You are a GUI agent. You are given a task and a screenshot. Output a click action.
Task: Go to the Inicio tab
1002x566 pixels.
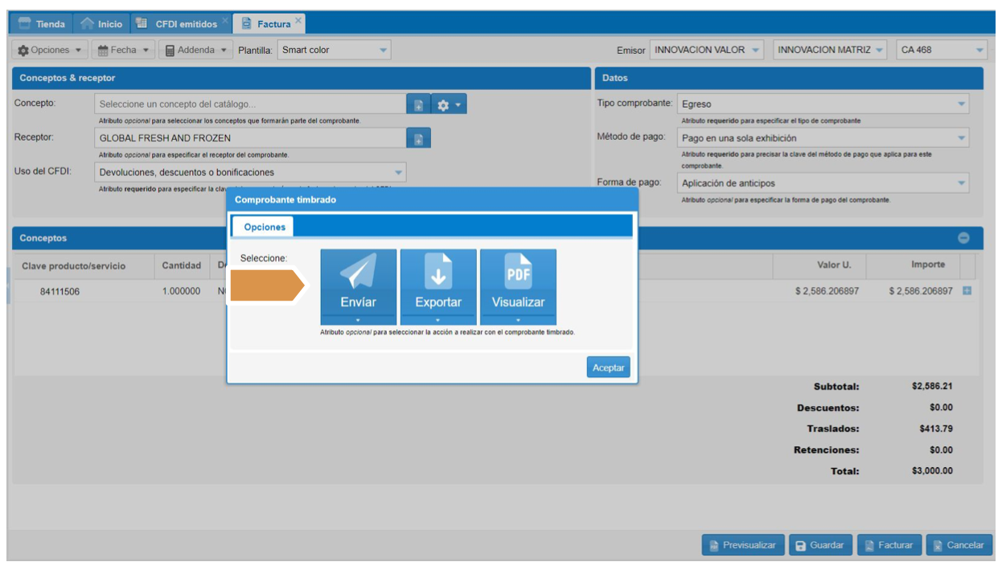[102, 24]
